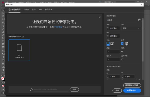Select the Selection tool arrow

(x=3, y=10)
